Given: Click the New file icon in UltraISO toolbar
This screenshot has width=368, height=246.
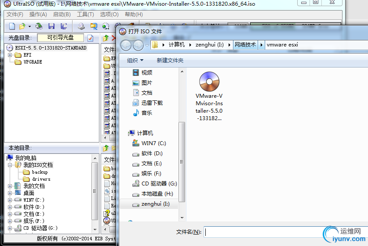Looking at the screenshot, I should coord(12,26).
